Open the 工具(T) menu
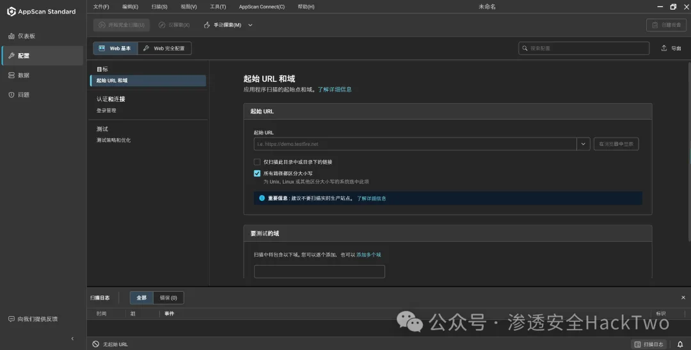The image size is (691, 350). tap(218, 6)
